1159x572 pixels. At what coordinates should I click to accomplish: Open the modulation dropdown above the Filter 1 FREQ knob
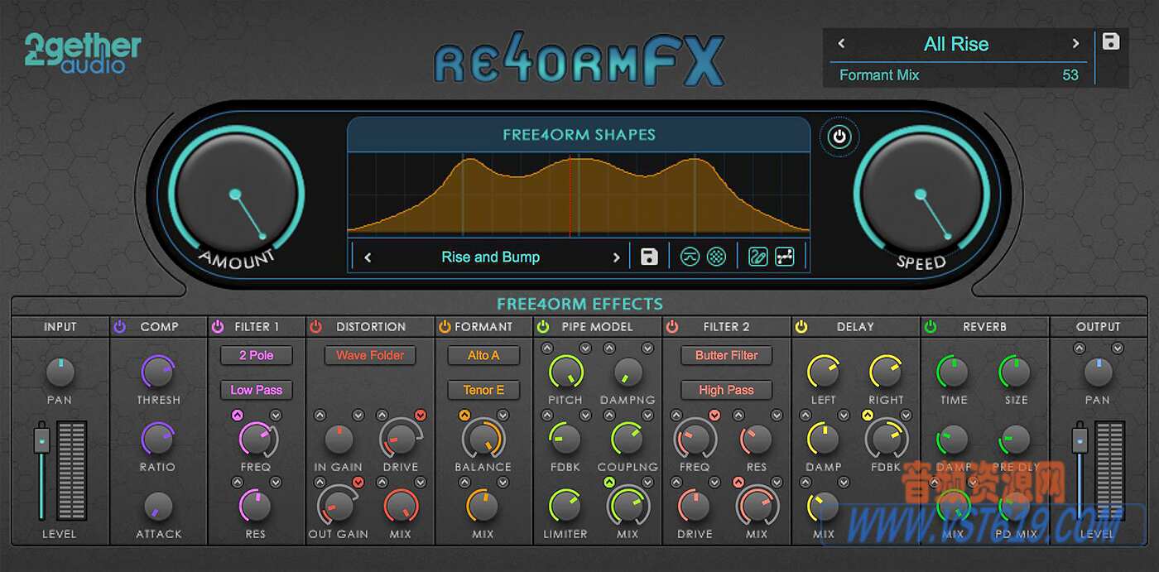click(237, 414)
